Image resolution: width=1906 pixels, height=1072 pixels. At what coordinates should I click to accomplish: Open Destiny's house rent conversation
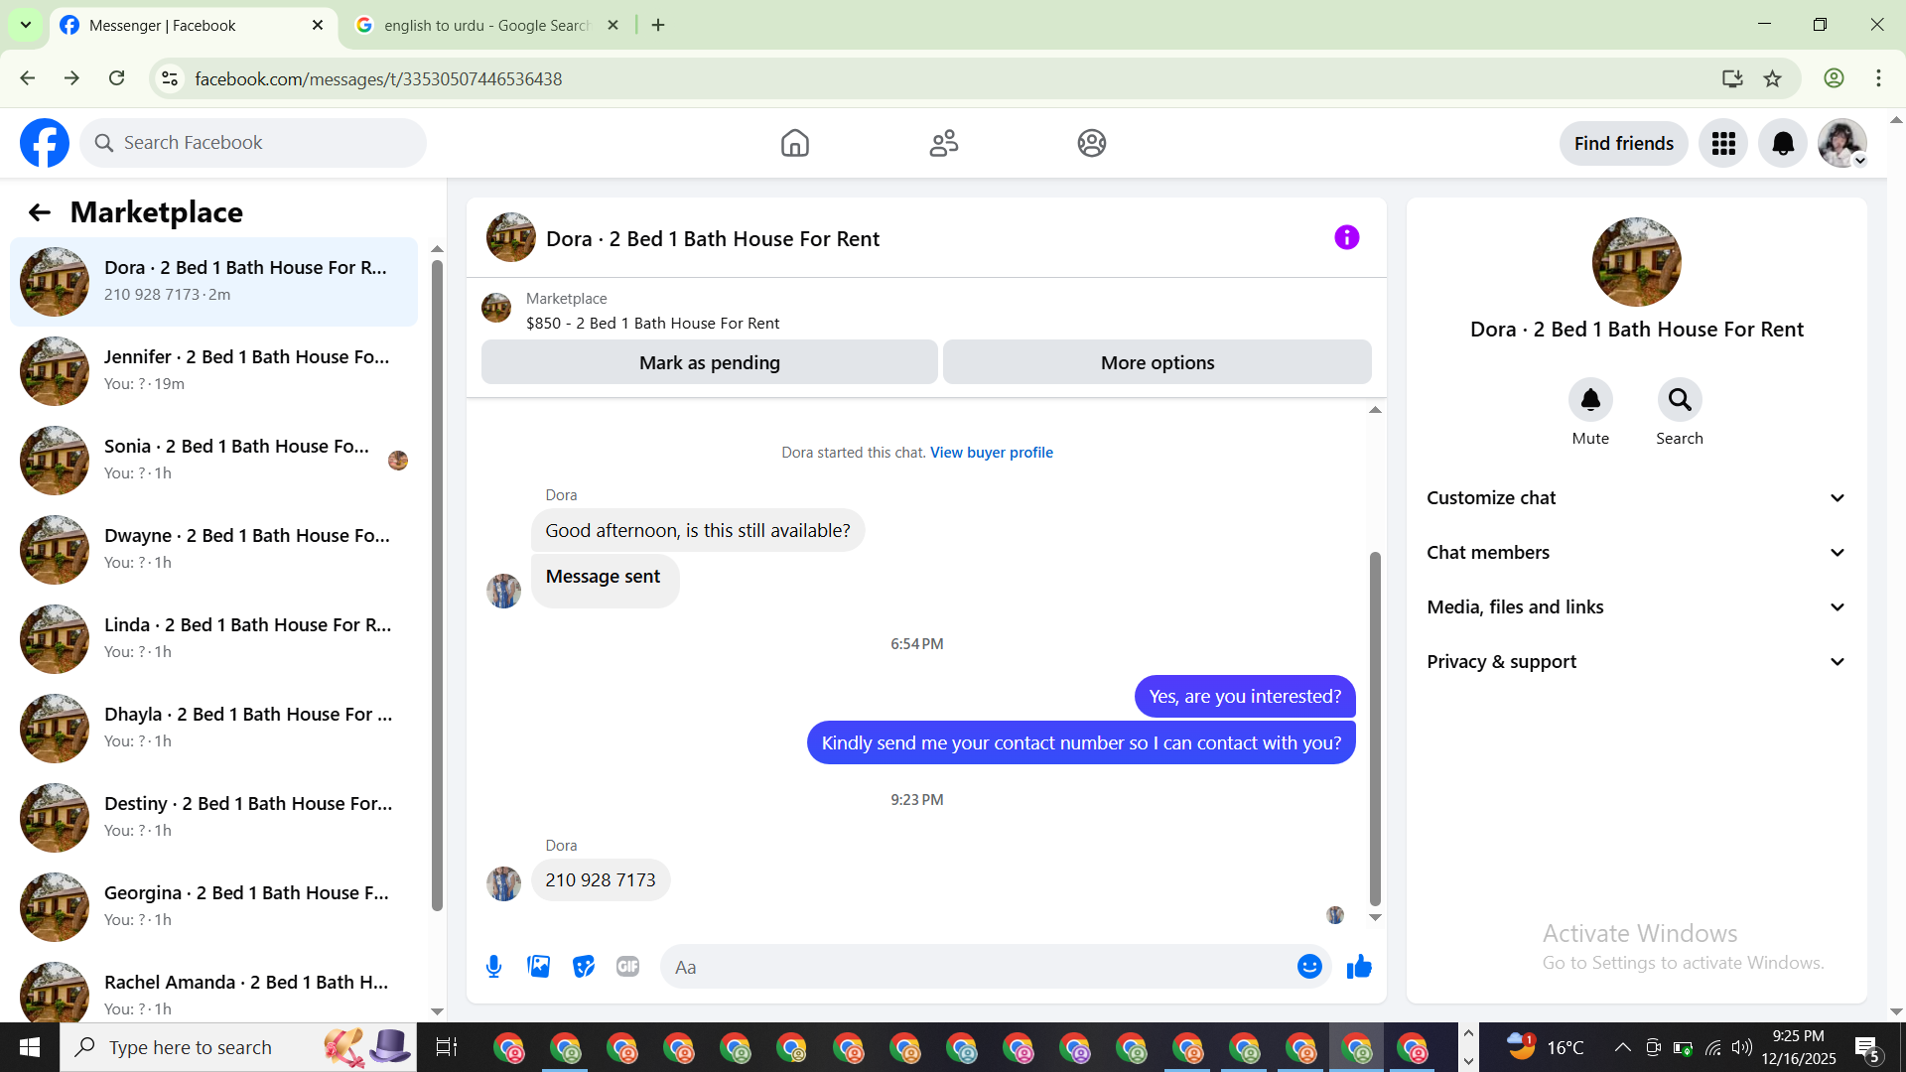213,817
